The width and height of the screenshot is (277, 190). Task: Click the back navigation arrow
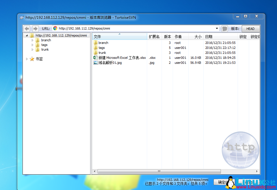[27, 29]
